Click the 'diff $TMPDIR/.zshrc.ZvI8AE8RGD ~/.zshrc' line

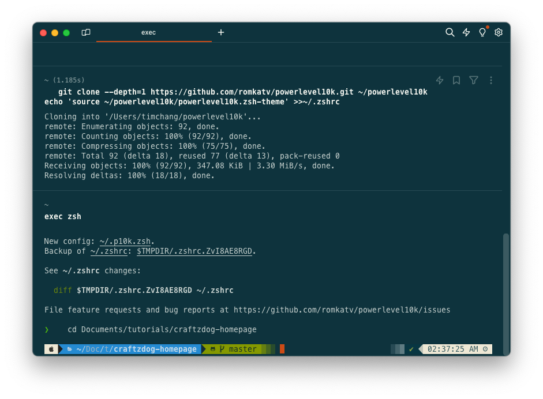[x=143, y=291]
